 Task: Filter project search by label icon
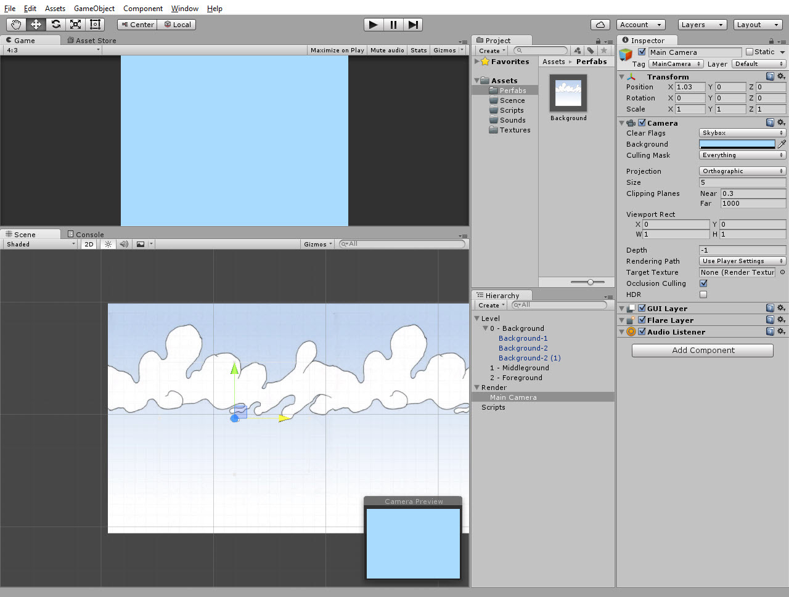click(x=591, y=51)
